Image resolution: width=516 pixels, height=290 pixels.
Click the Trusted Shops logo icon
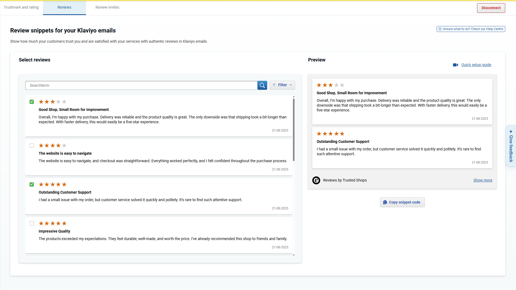(x=316, y=180)
